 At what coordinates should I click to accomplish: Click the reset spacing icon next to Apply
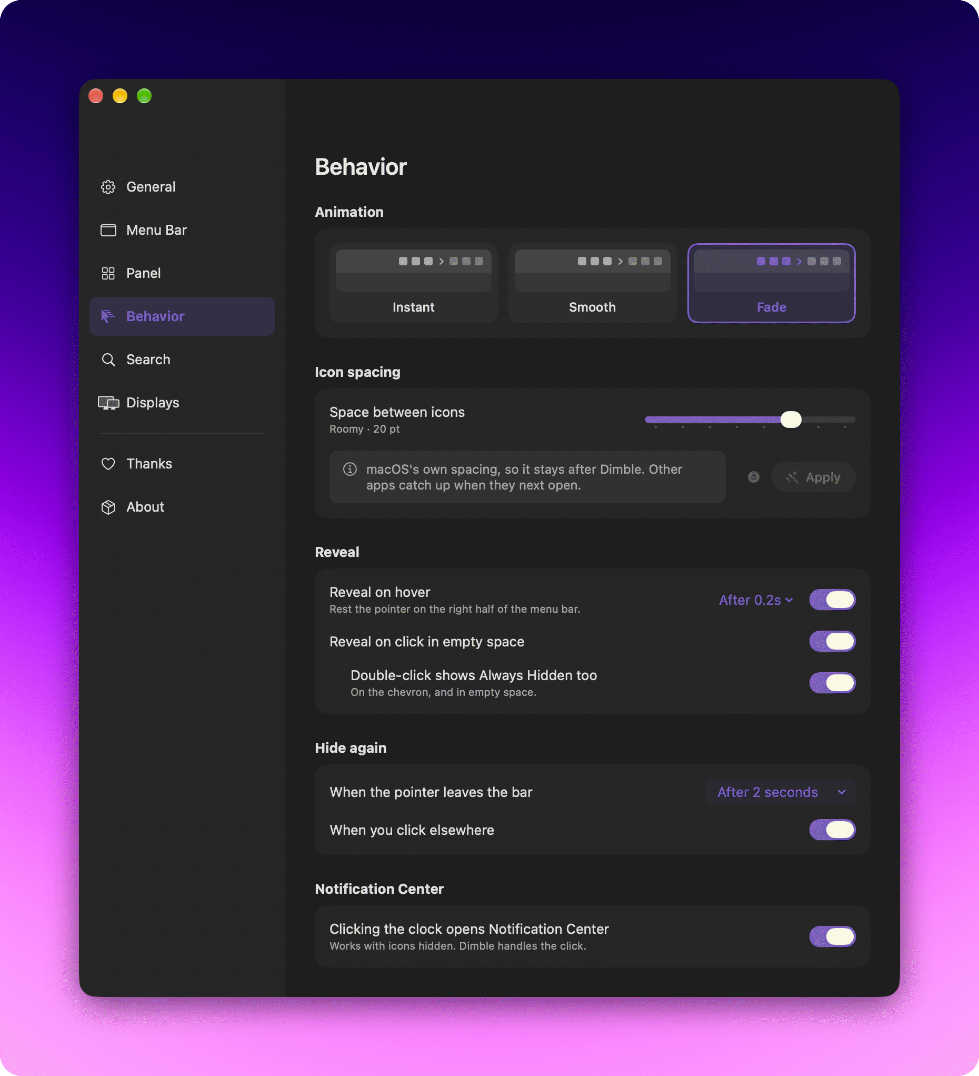[753, 477]
